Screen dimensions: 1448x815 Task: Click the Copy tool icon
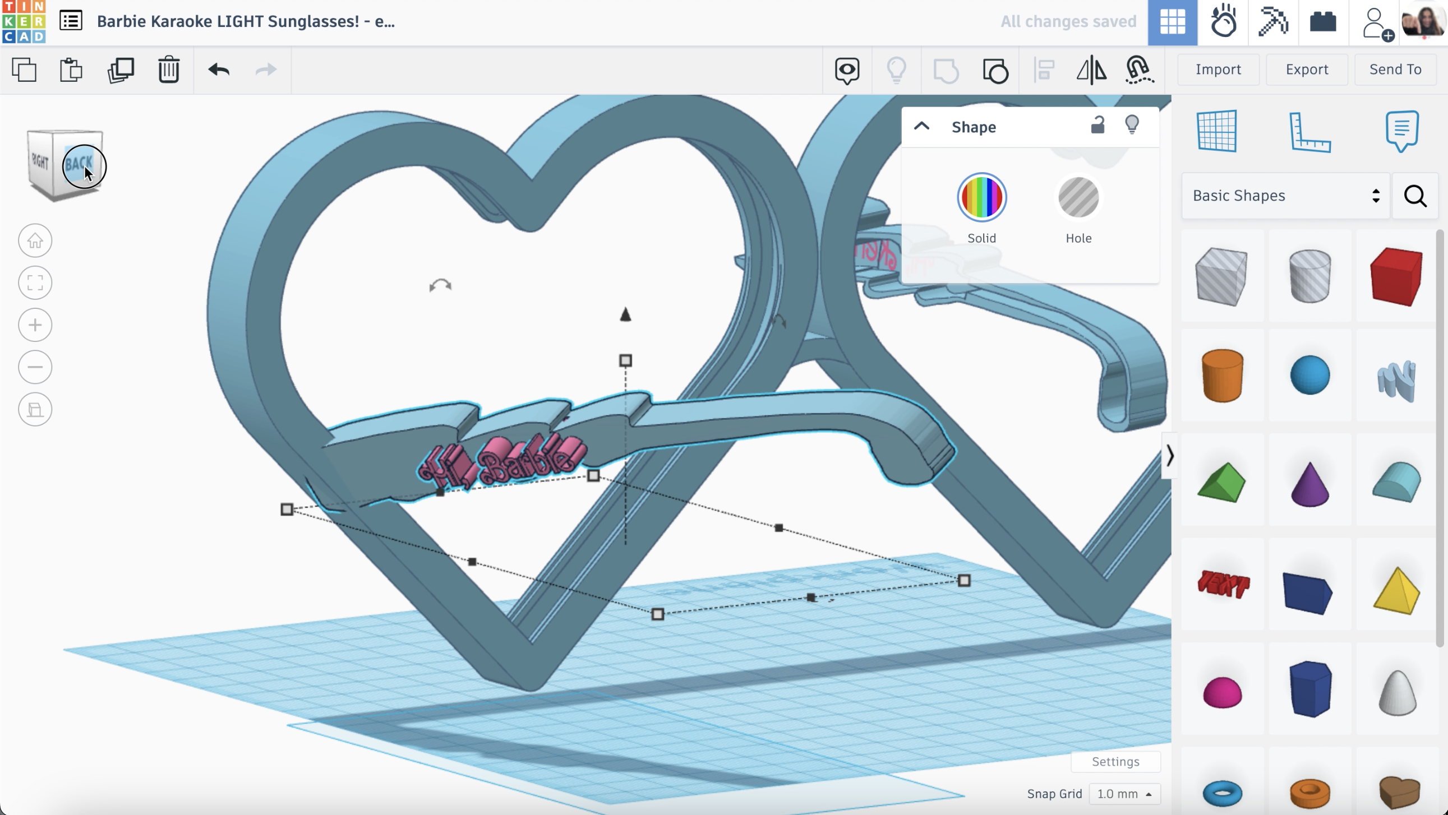pyautogui.click(x=24, y=70)
